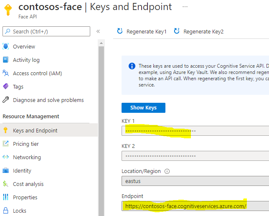Open Diagnose and solve problems
Viewport: 269px width, 216px height.
tap(49, 100)
